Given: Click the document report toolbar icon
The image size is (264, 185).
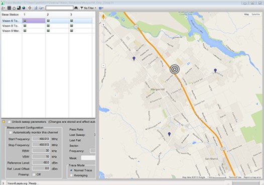Looking at the screenshot, I should click(36, 8).
